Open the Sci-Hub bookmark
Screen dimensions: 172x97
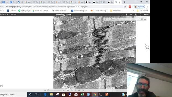click(x=99, y=11)
